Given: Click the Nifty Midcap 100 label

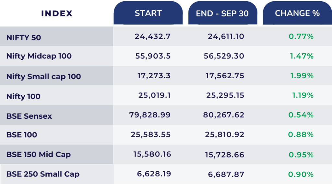Looking at the screenshot, I should [39, 56].
